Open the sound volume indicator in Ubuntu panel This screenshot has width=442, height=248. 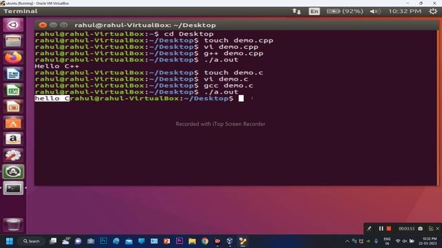375,11
